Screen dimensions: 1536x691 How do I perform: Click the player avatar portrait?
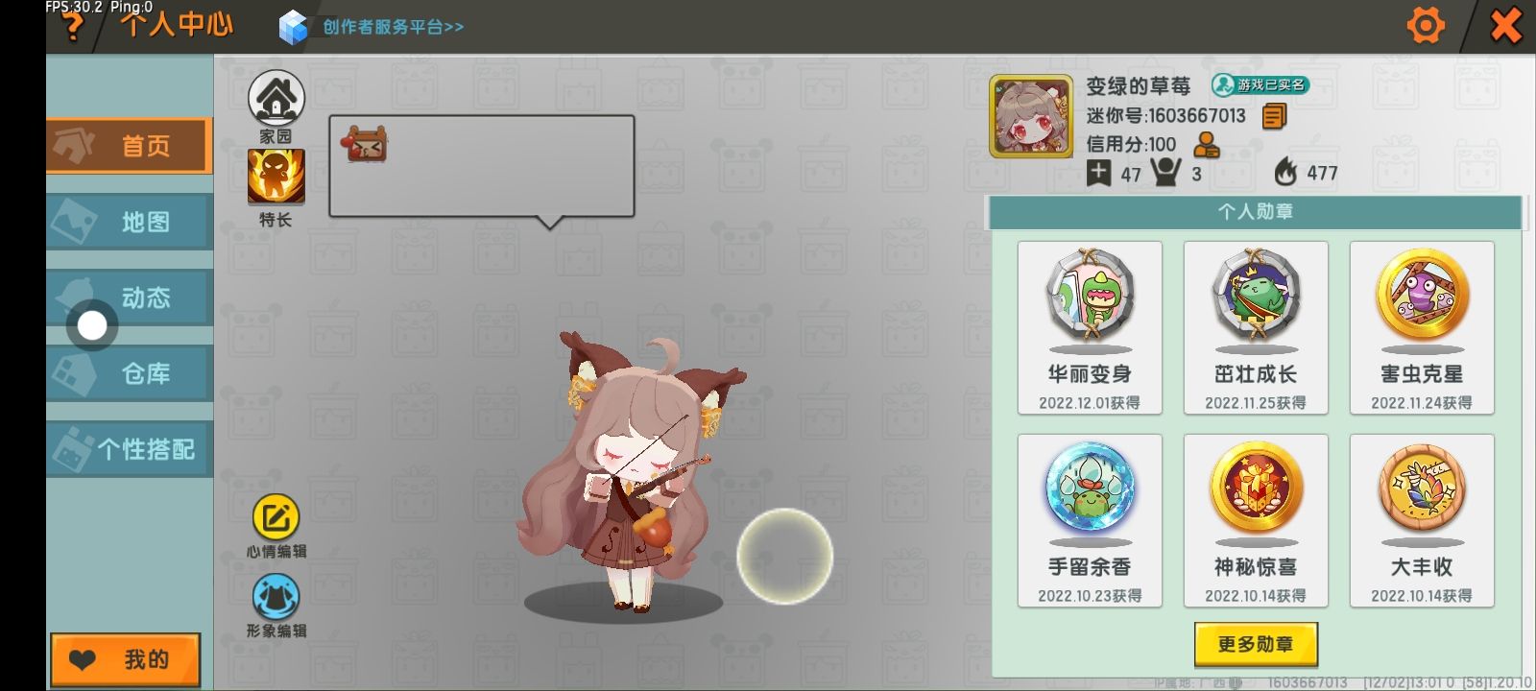[x=1032, y=117]
